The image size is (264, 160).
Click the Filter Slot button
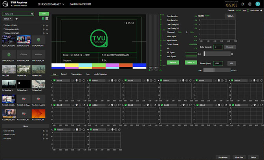pos(239,158)
